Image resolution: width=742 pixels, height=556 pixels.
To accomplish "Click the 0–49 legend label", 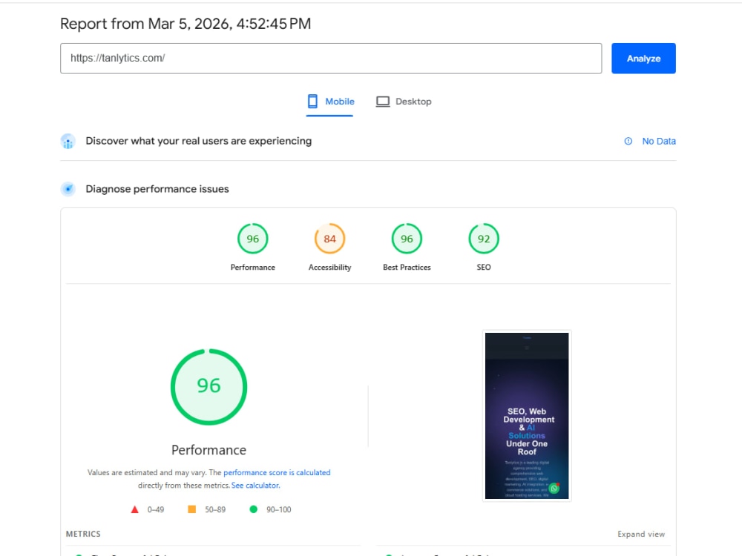I will pyautogui.click(x=156, y=510).
